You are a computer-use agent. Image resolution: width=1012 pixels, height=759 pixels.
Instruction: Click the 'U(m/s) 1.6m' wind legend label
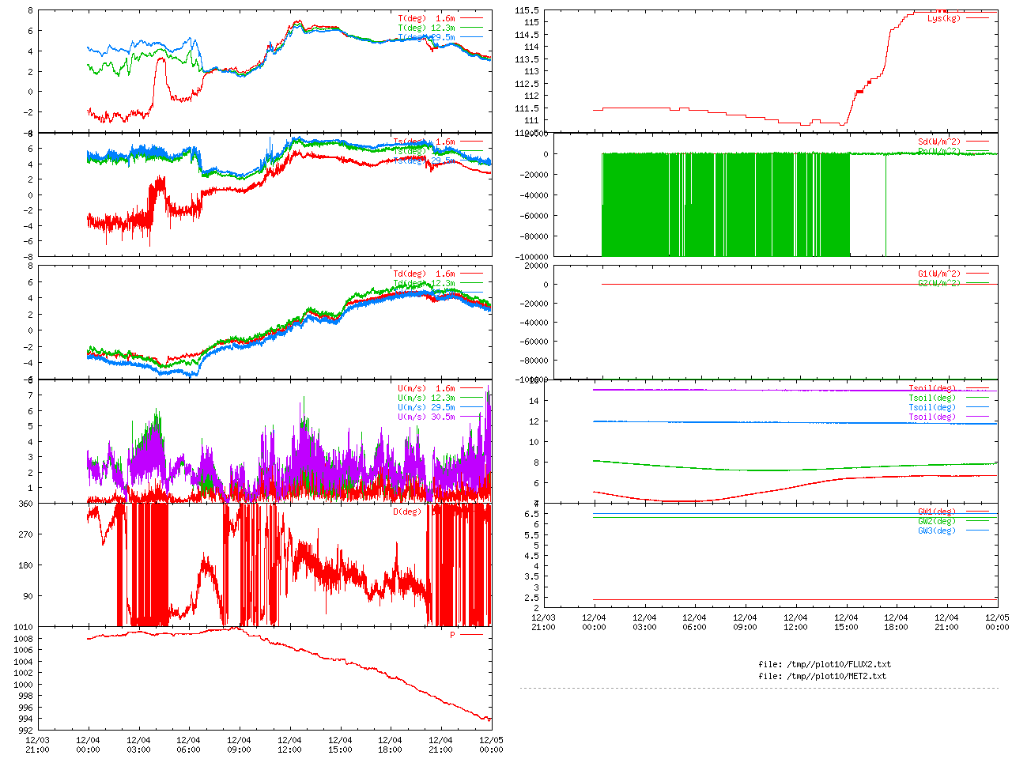(426, 388)
